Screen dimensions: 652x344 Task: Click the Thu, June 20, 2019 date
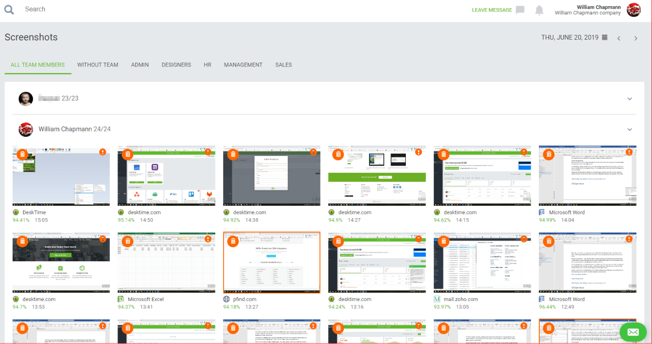pos(570,37)
